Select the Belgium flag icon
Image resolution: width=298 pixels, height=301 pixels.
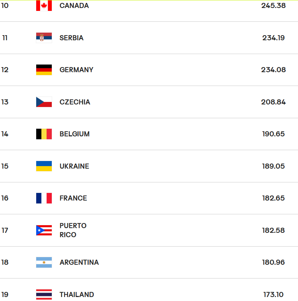click(x=44, y=134)
